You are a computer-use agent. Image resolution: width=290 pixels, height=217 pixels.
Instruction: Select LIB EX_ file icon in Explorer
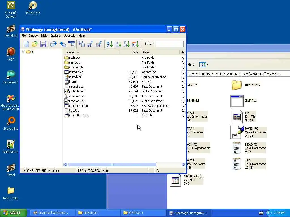pos(243,116)
